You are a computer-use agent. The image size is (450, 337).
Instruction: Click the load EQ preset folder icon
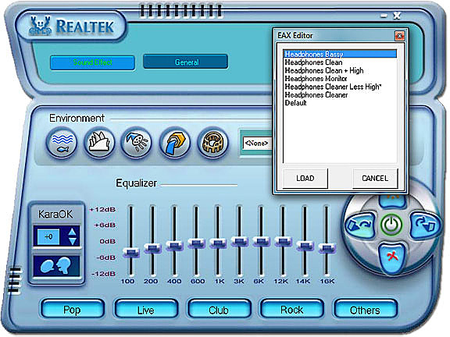(x=359, y=225)
